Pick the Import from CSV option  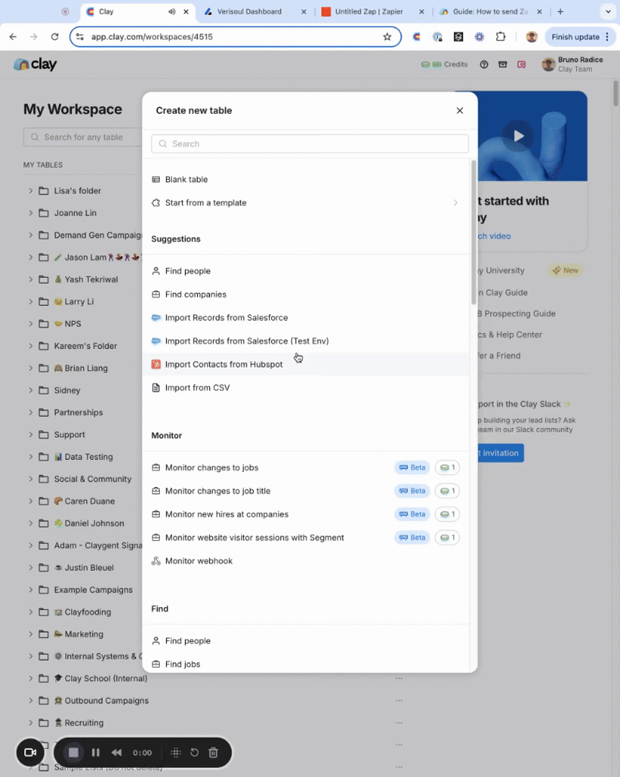[197, 388]
